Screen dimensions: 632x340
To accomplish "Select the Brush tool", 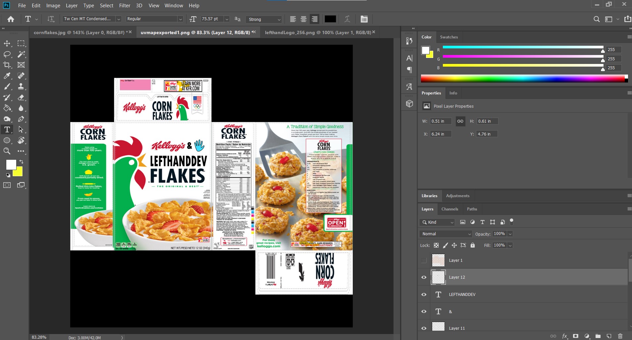I will click(x=7, y=86).
